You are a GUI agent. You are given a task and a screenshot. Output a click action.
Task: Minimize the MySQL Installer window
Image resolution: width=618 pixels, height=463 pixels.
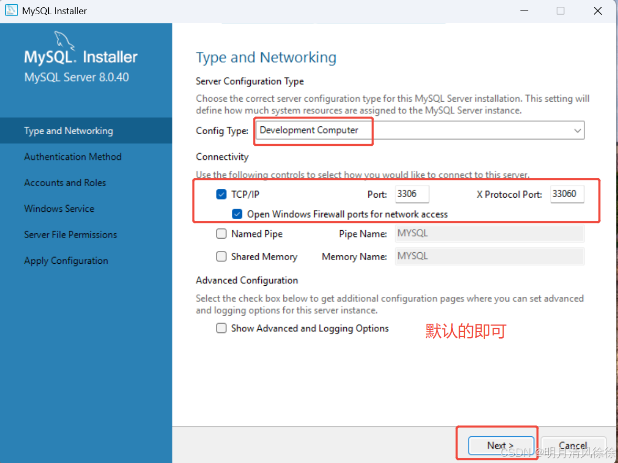click(x=524, y=10)
